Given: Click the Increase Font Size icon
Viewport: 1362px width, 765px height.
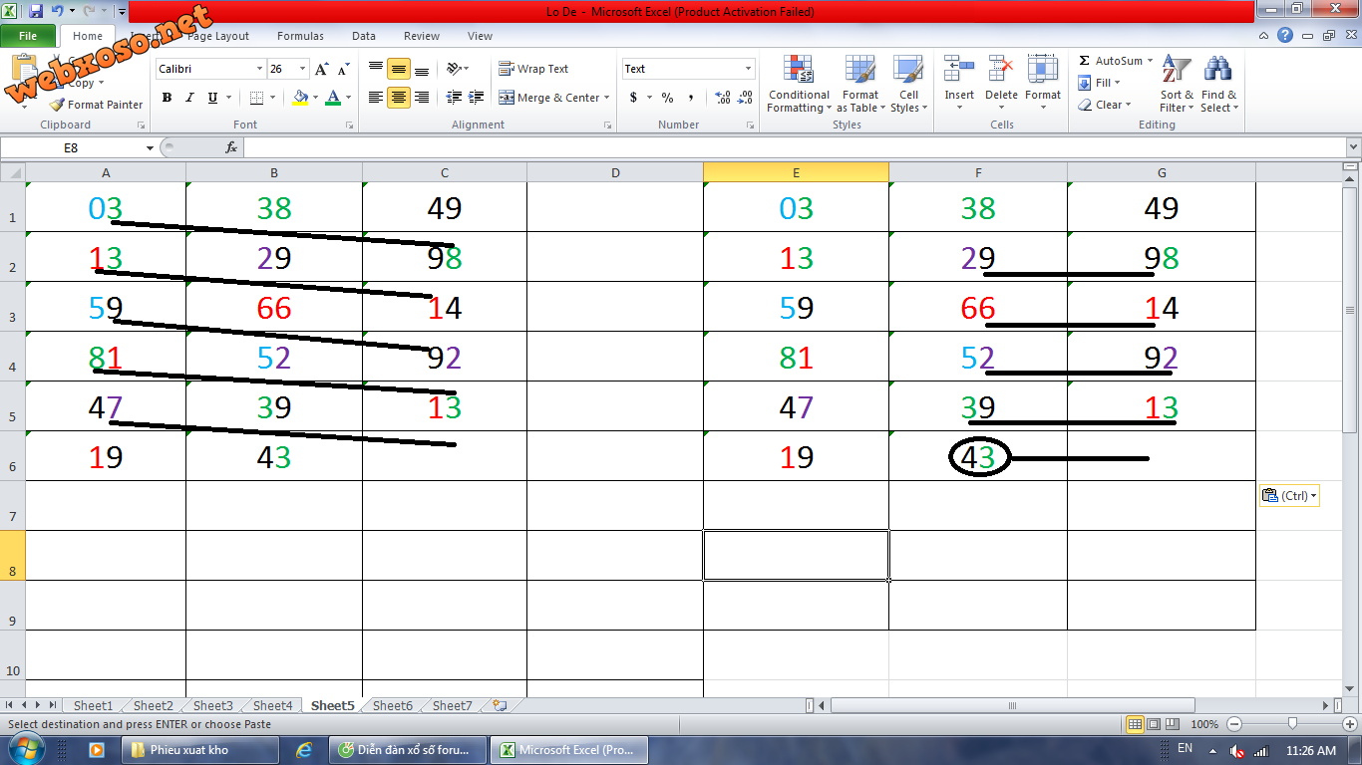Looking at the screenshot, I should click(321, 70).
